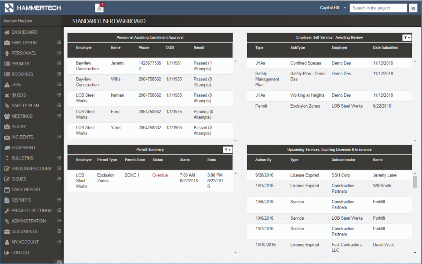The image size is (422, 264).
Task: Click the Search in the project field
Action: (x=378, y=8)
